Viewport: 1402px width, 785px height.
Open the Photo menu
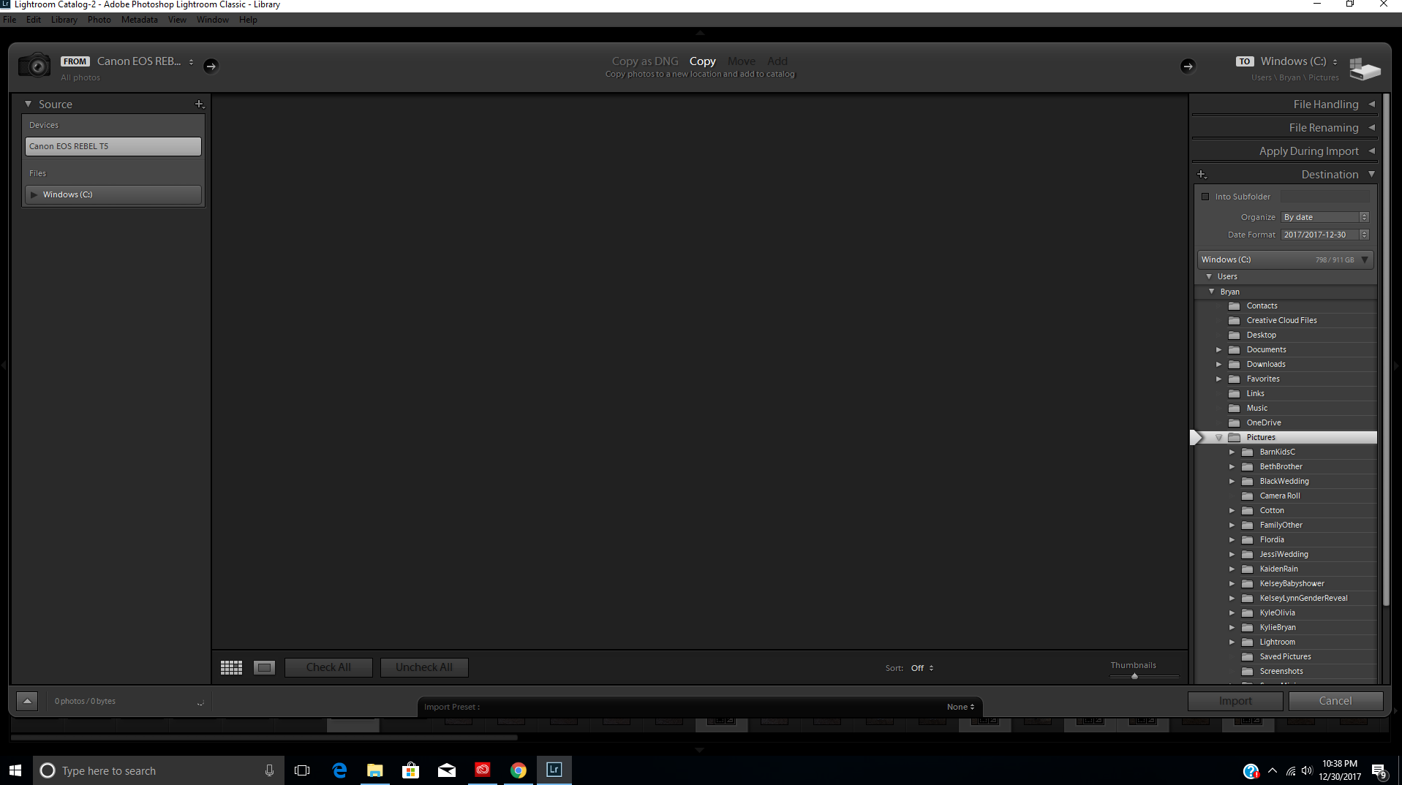pyautogui.click(x=99, y=20)
